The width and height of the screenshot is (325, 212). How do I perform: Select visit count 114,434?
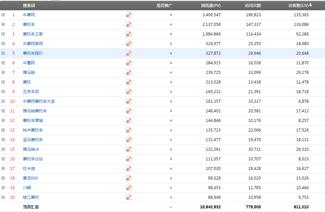pos(253,34)
